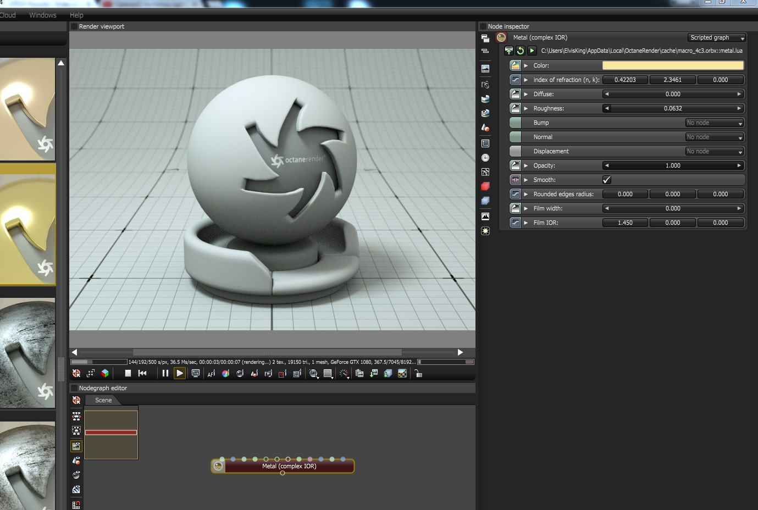This screenshot has height=510, width=758.
Task: Restart the render with rewind button
Action: 142,374
